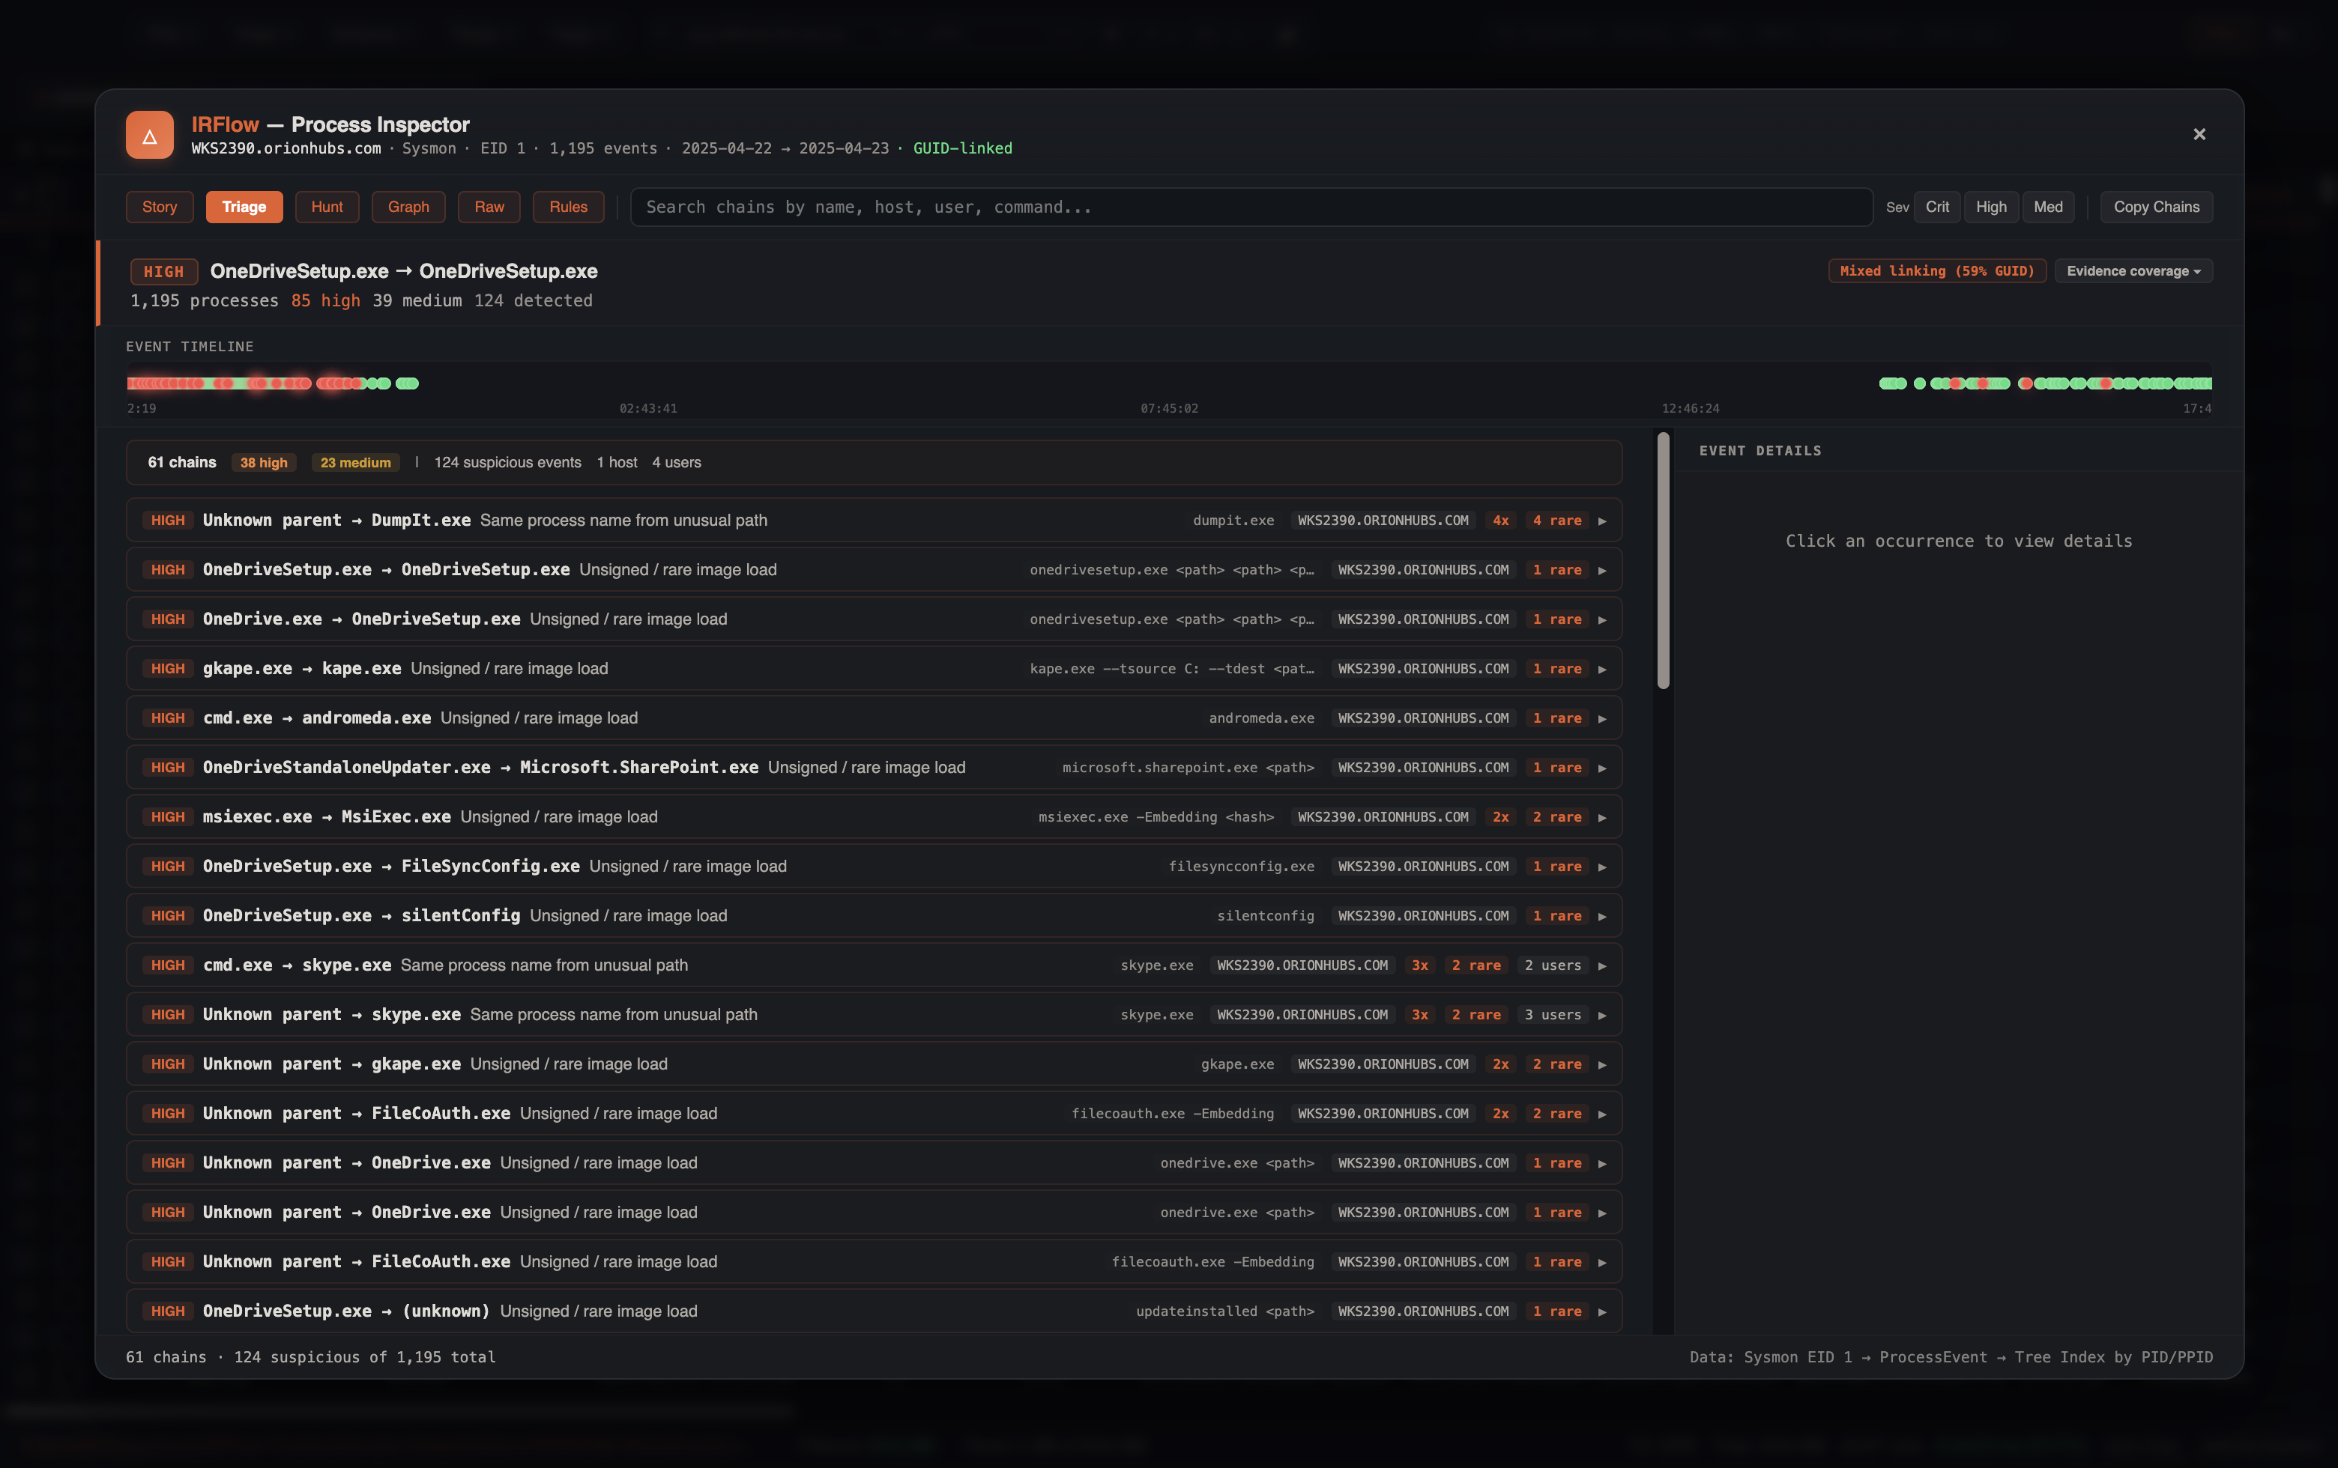The width and height of the screenshot is (2338, 1468).
Task: Open the Evidence coverage dropdown
Action: [x=2133, y=270]
